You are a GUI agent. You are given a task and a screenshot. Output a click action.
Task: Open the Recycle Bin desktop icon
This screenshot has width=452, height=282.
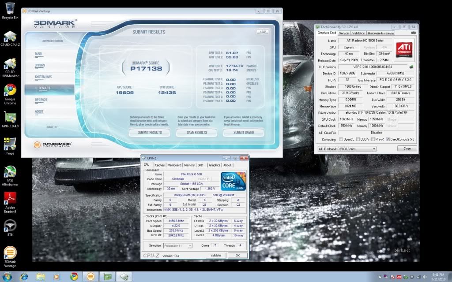[10, 9]
